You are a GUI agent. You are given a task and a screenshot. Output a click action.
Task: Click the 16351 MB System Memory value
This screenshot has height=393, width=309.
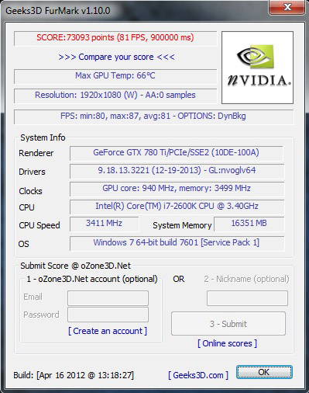[249, 224]
